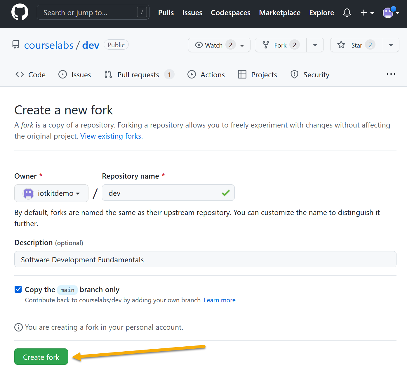
Task: Switch to the Projects tab
Action: click(258, 75)
